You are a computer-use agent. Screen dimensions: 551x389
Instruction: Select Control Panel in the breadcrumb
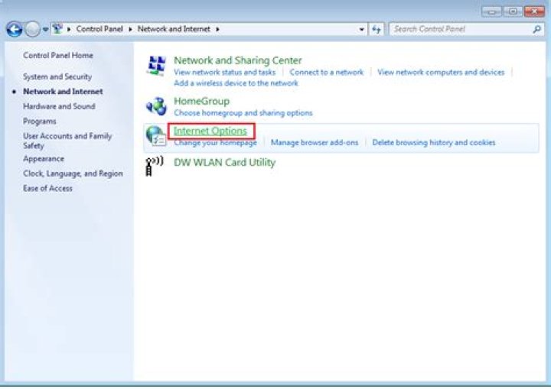click(x=99, y=29)
